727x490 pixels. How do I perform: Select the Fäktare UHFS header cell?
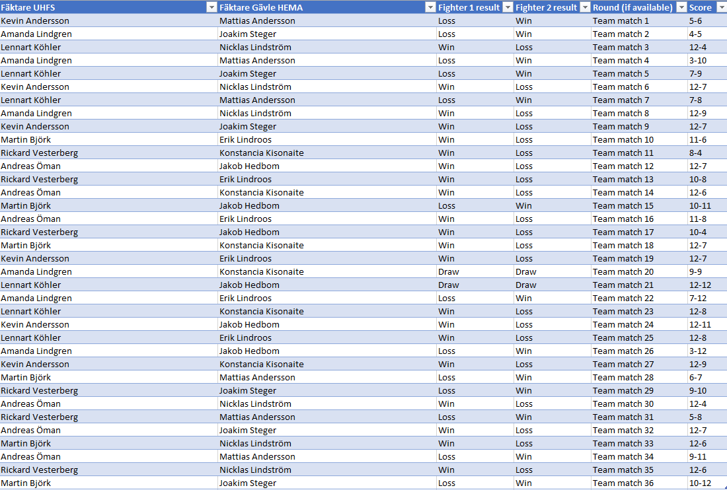[109, 7]
